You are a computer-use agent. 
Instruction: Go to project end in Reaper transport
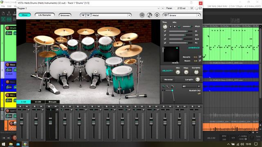(x=9, y=138)
